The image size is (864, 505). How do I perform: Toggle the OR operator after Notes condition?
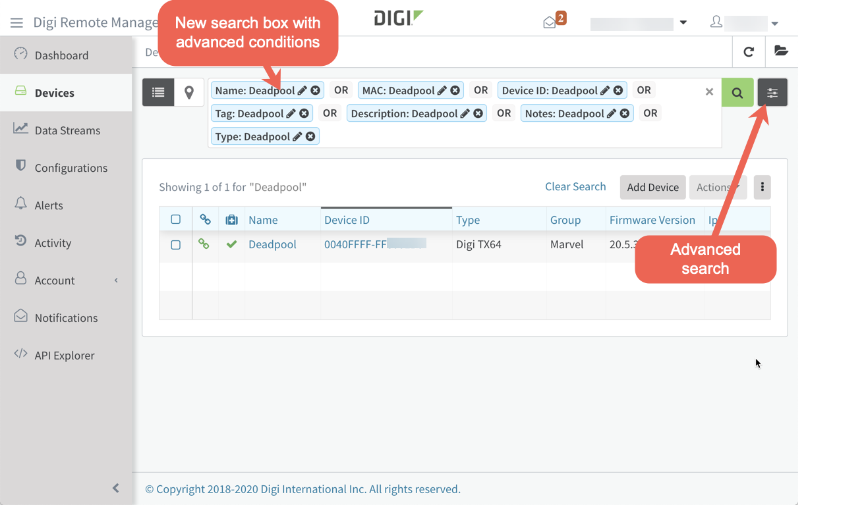650,113
